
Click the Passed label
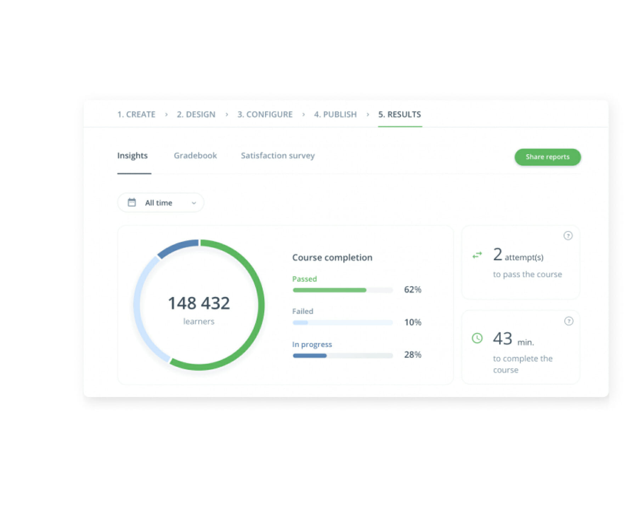pyautogui.click(x=304, y=279)
